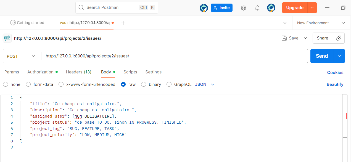Click the copy link icon beside Share
351x162 pixels.
pyautogui.click(x=339, y=38)
